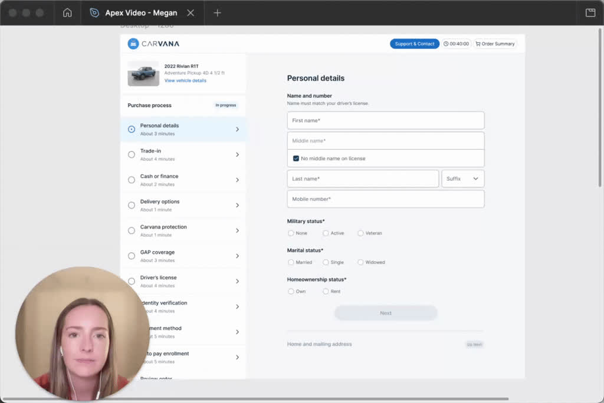Image resolution: width=604 pixels, height=403 pixels.
Task: Select Cash or finance step
Action: coord(183,180)
